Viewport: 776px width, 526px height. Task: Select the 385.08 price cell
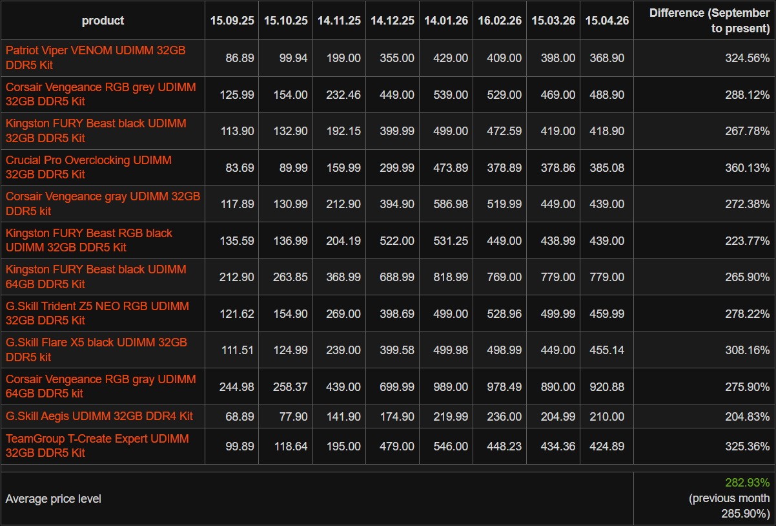[x=607, y=167]
